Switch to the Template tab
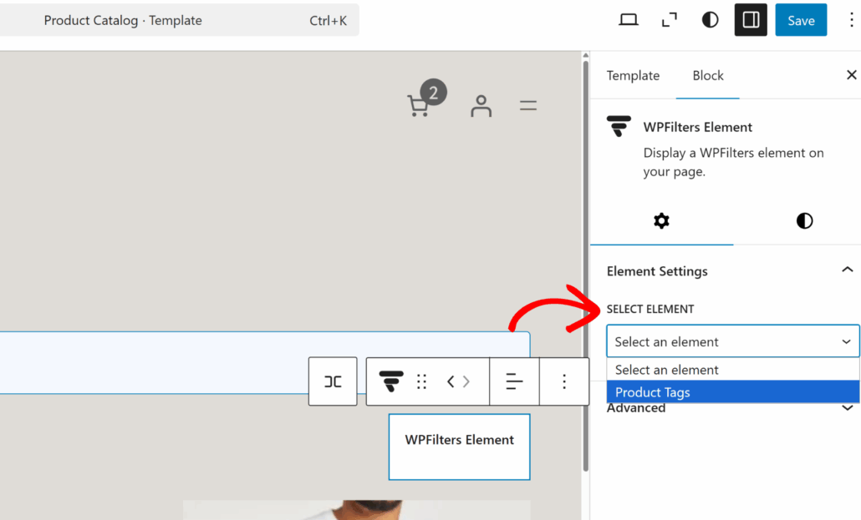The image size is (861, 520). (x=633, y=75)
